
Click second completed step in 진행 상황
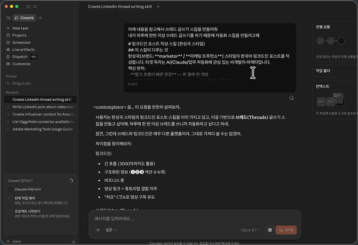pos(331,41)
